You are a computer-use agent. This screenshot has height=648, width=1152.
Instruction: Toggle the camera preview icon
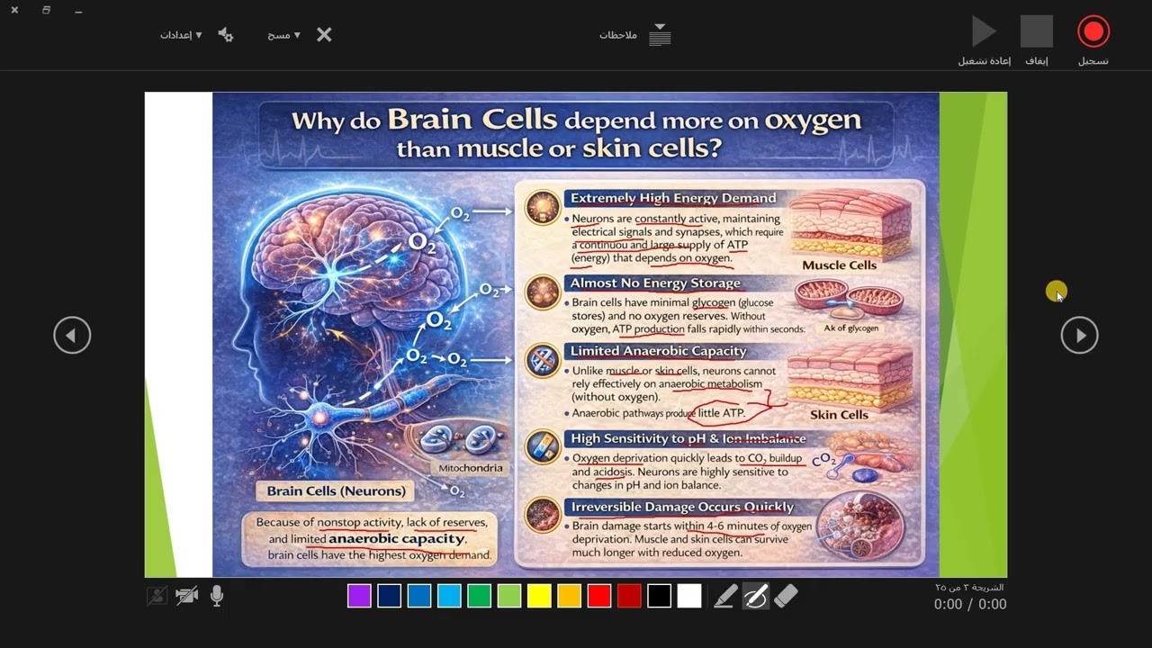click(157, 596)
